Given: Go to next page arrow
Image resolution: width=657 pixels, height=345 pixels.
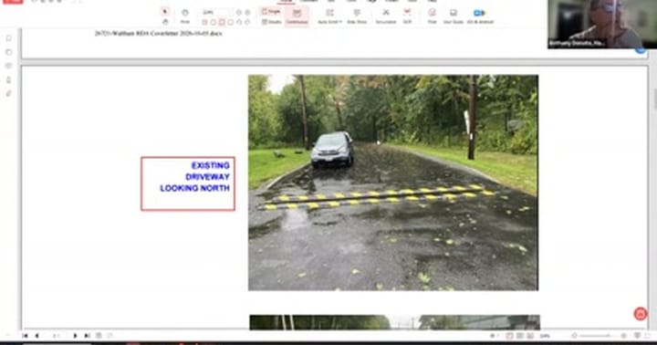Looking at the screenshot, I should [x=75, y=336].
